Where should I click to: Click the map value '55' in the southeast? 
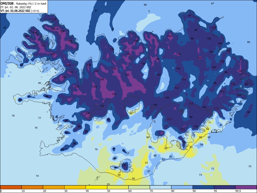coord(201,137)
